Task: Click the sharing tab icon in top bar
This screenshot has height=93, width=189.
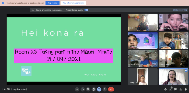Action: 3,3
